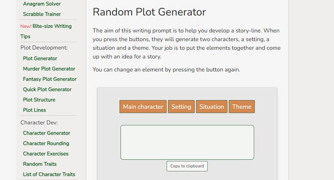Open Character Rounding page

click(46, 143)
